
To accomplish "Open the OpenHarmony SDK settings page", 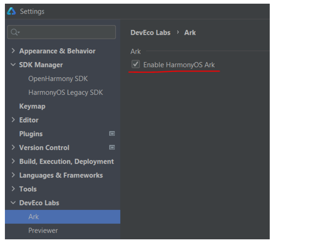I will (x=58, y=79).
